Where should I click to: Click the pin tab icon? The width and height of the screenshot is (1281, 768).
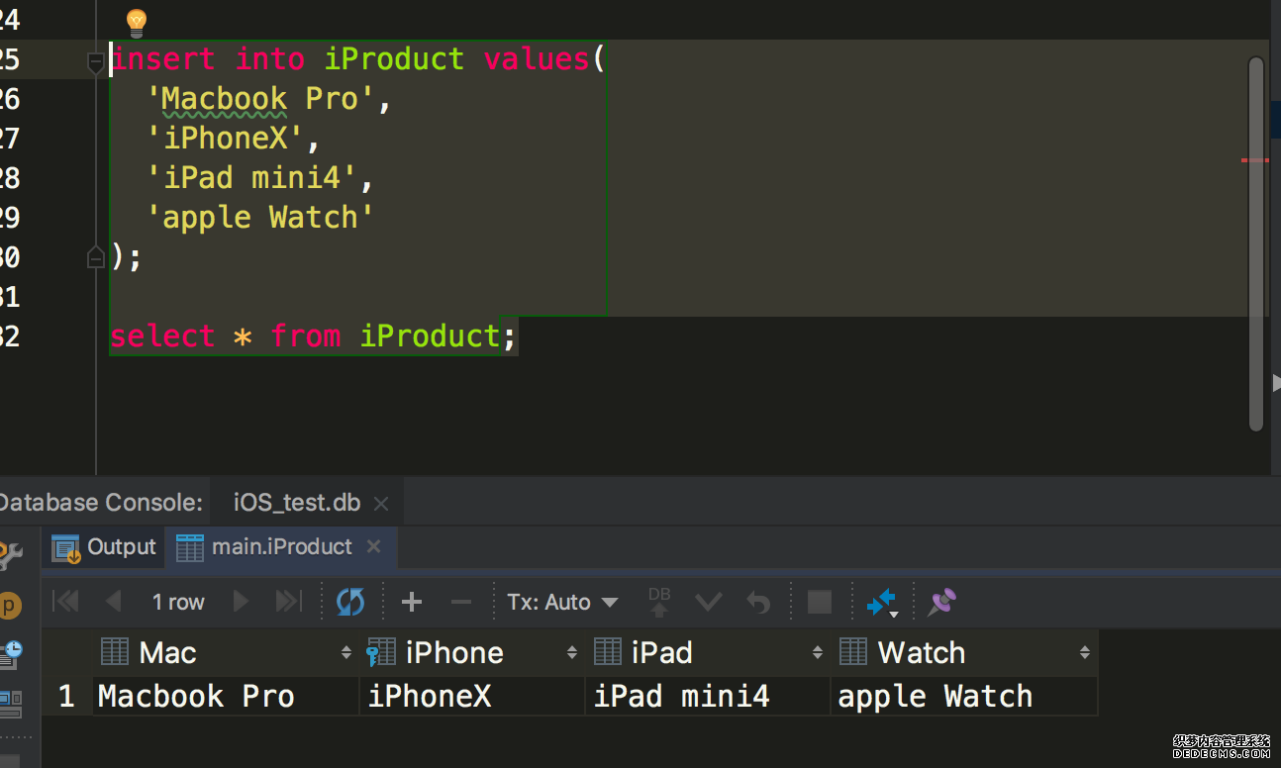(941, 601)
